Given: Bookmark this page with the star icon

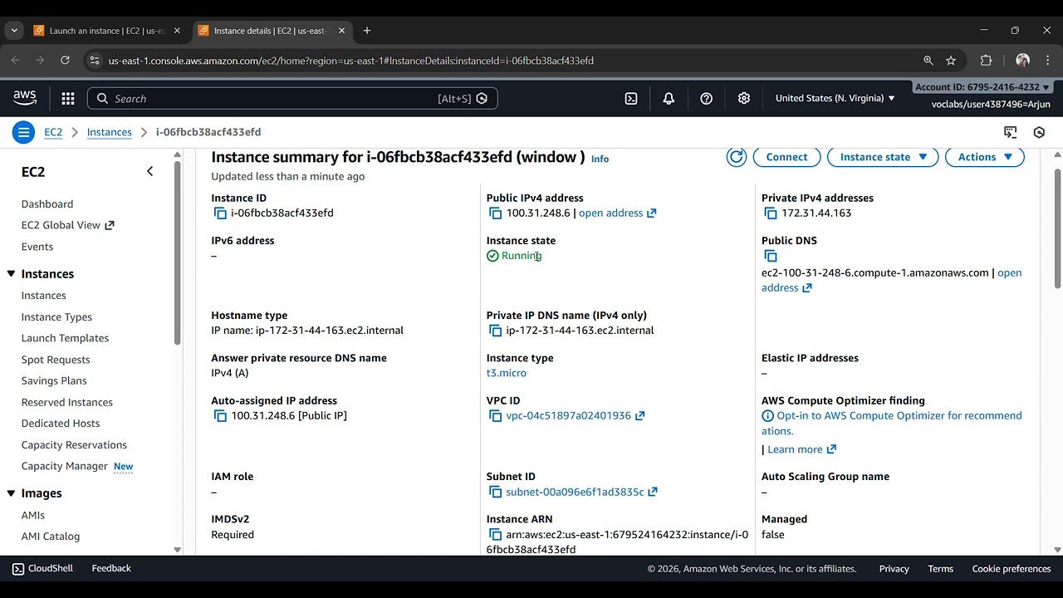Looking at the screenshot, I should 951,61.
